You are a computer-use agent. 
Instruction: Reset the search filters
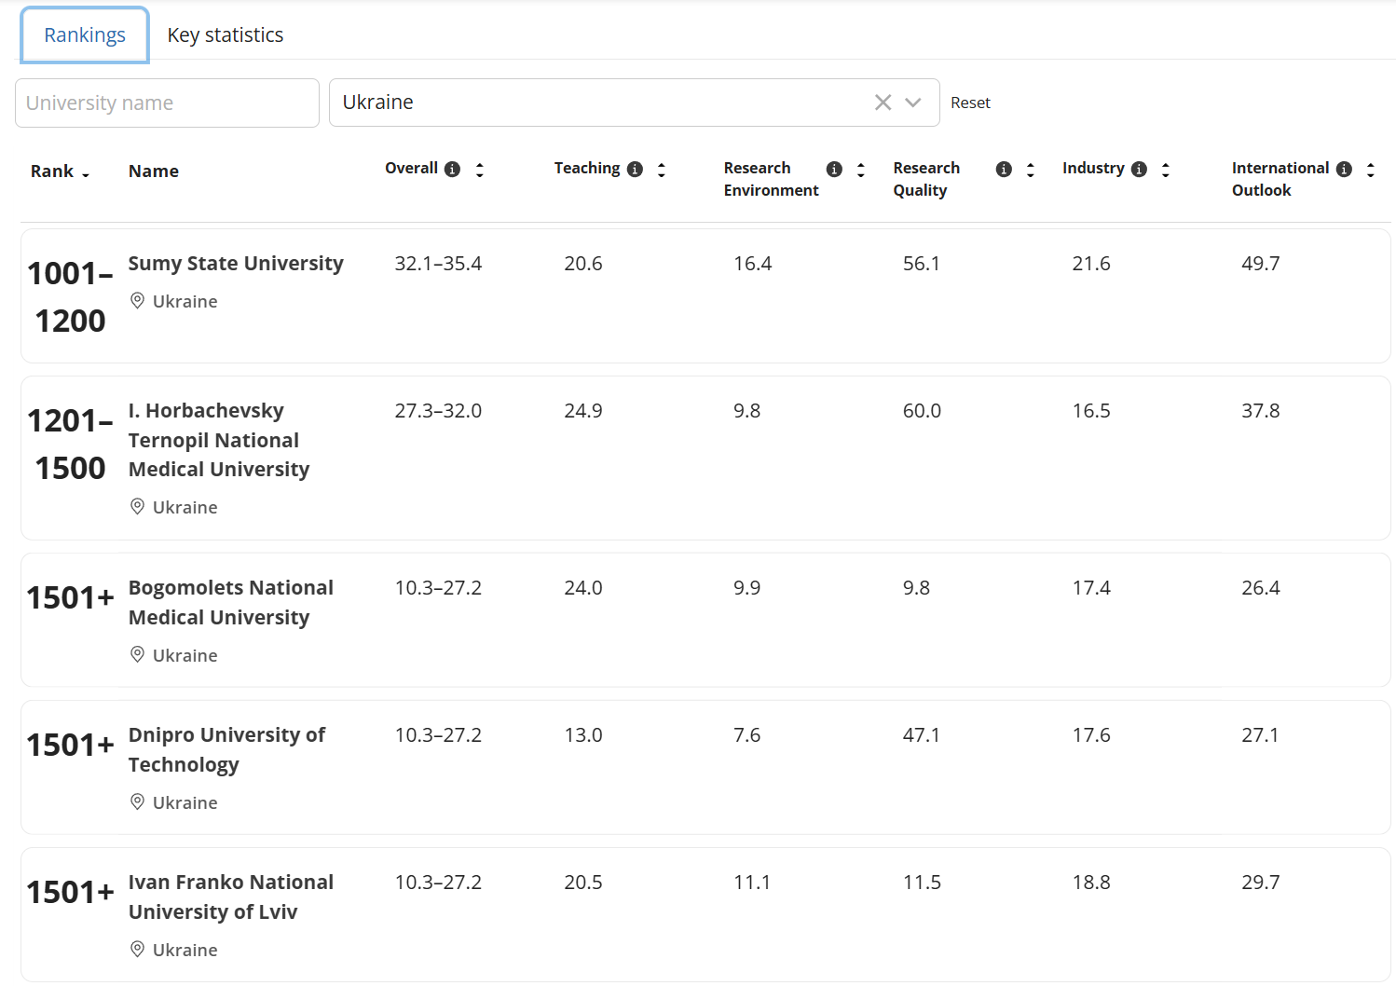coord(970,103)
